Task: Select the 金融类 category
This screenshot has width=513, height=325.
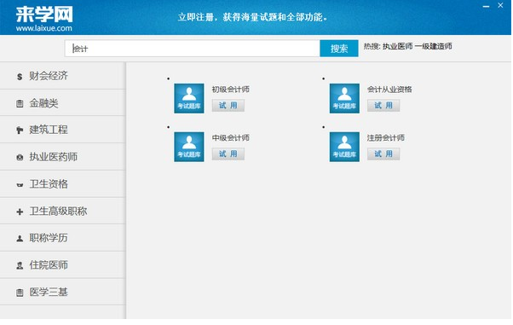Action: [62, 103]
